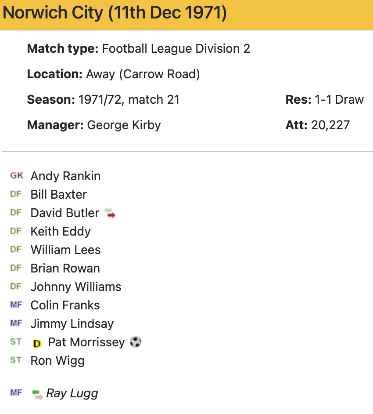Open Pat Morrissey's player profile
The image size is (373, 414).
[86, 342]
